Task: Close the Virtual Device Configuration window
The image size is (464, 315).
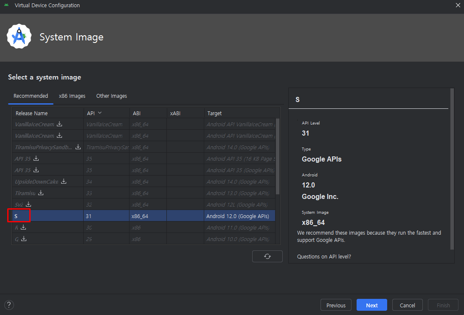Action: click(x=458, y=6)
